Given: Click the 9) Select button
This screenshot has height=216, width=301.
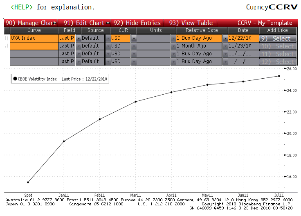Looking at the screenshot, I should point(278,38).
